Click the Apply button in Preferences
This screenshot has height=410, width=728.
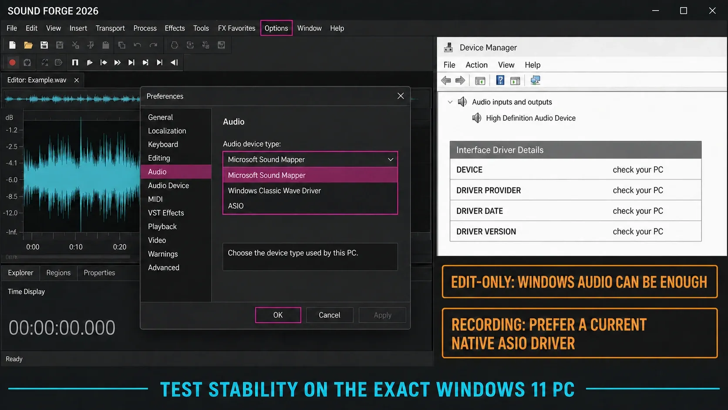(x=382, y=315)
